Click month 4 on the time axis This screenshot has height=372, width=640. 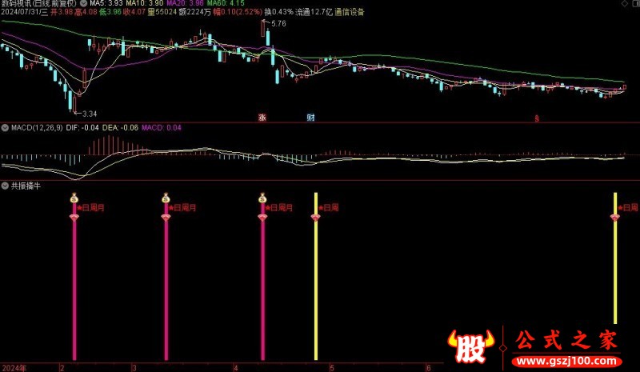point(236,368)
